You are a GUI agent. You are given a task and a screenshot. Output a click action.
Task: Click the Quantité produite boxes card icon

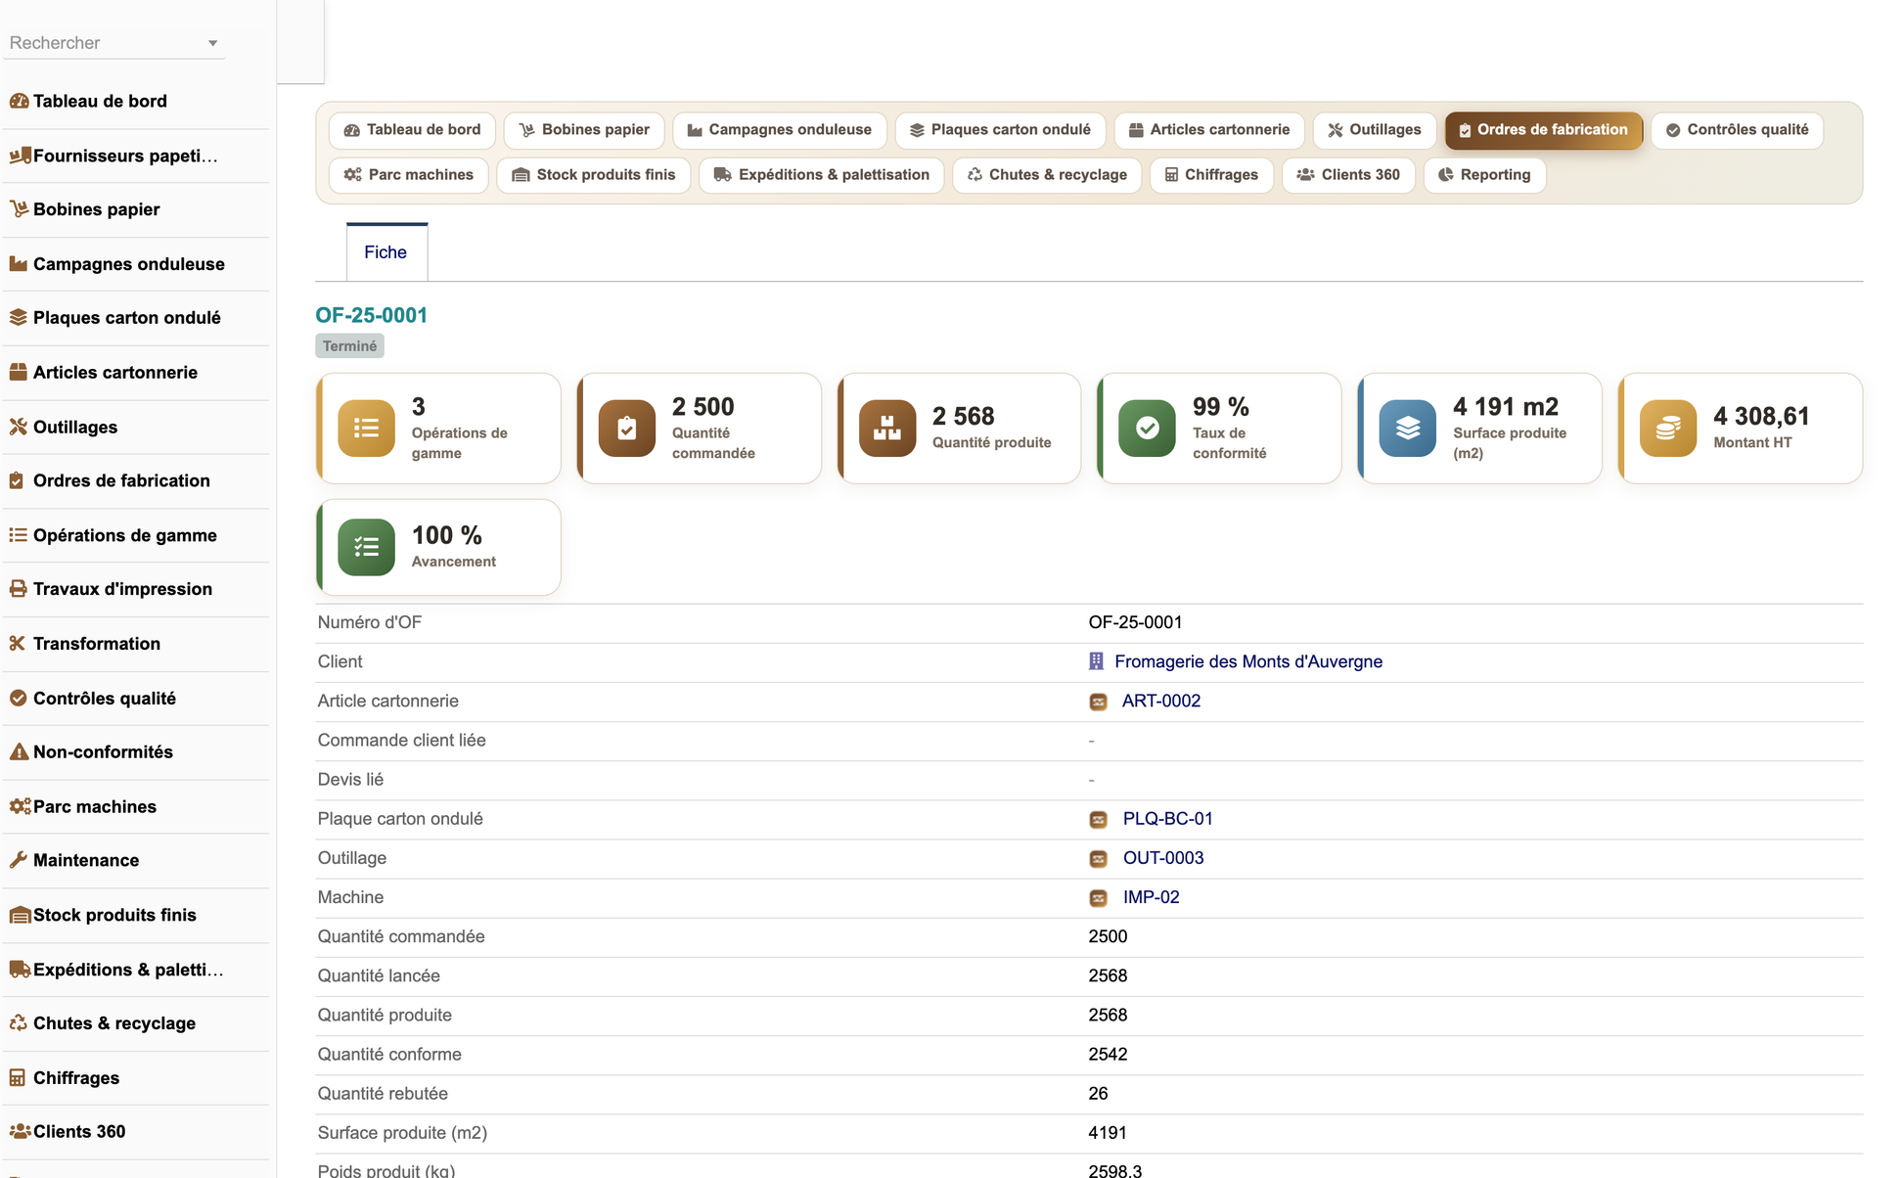click(x=887, y=428)
